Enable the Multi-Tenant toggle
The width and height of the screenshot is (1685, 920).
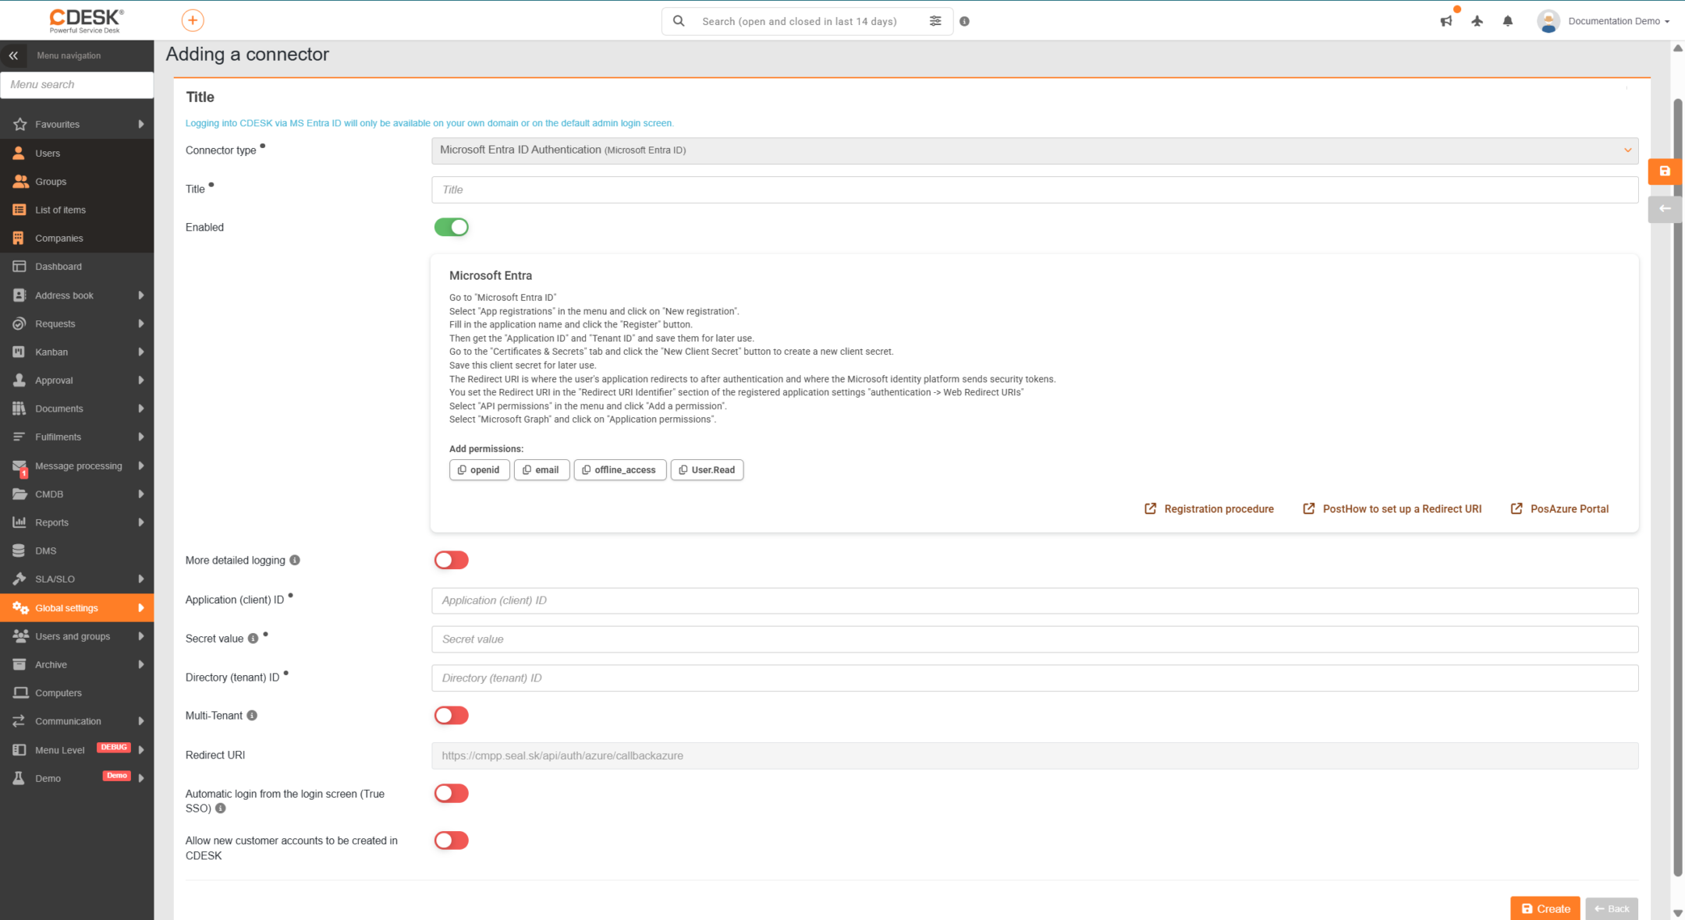pos(451,716)
